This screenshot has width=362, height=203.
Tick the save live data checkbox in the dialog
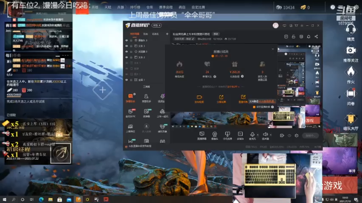click(254, 107)
